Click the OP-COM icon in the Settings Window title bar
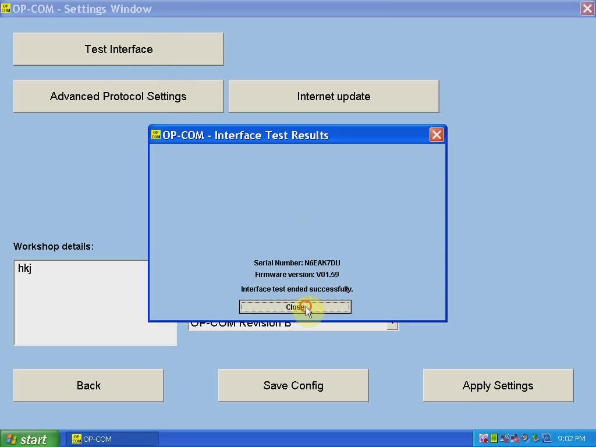The height and width of the screenshot is (447, 596). point(6,8)
